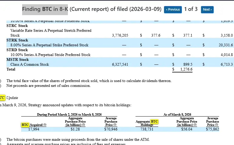
Task: Select the highlighted 'BTC Update' section heading
Action: (9, 98)
